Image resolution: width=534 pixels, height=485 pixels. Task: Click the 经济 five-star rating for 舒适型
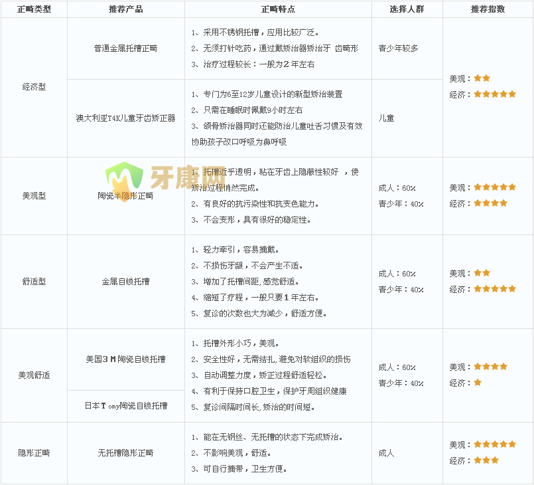point(495,289)
